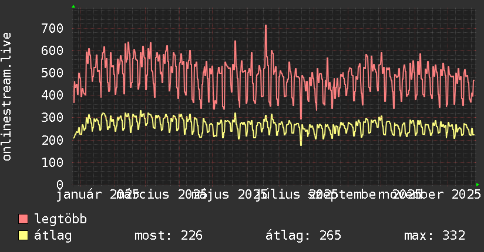The image size is (484, 252).
Task: Click the 400 y-axis label
Action: point(52,95)
